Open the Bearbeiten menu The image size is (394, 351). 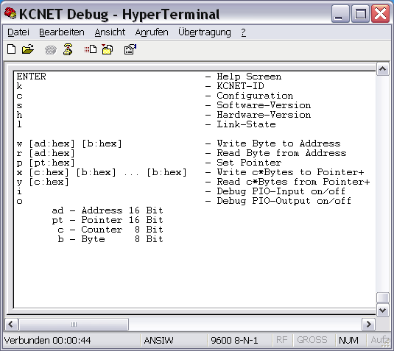click(x=62, y=32)
